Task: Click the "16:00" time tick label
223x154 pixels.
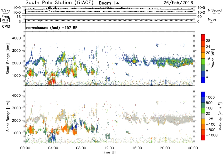Action: (x=137, y=148)
